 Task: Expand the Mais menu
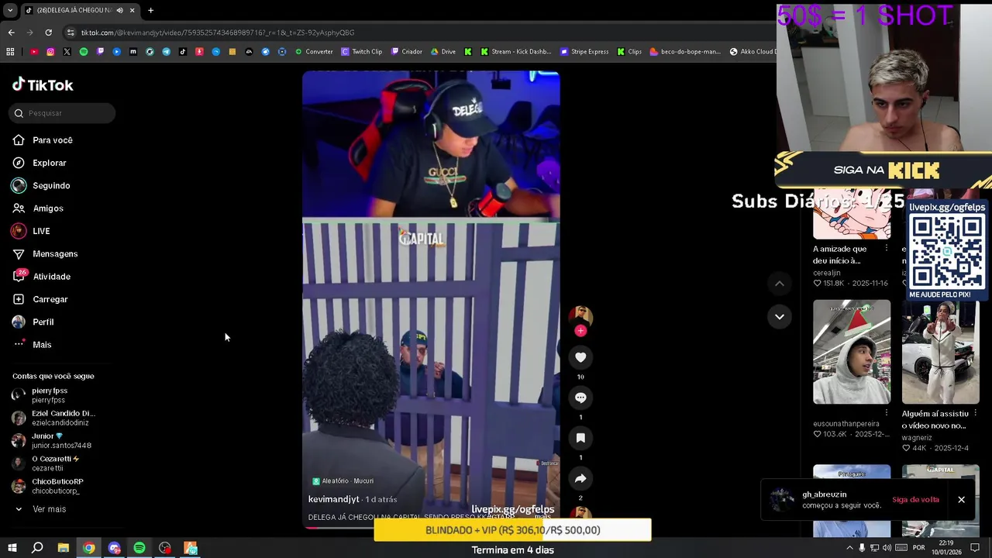coord(32,345)
